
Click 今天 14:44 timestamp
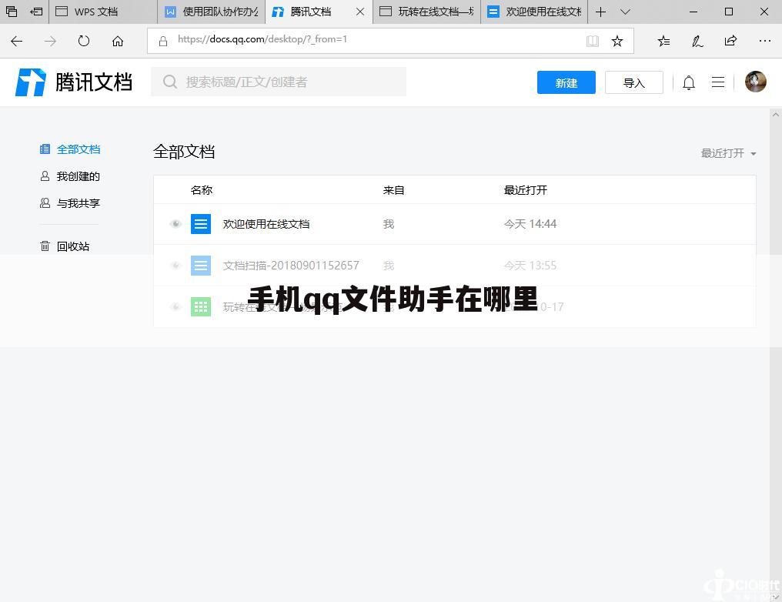[530, 225]
